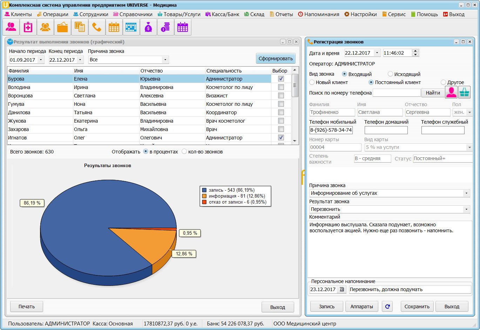The height and width of the screenshot is (330, 480).
Task: Open the Конец периода date dropdown
Action: 80,60
